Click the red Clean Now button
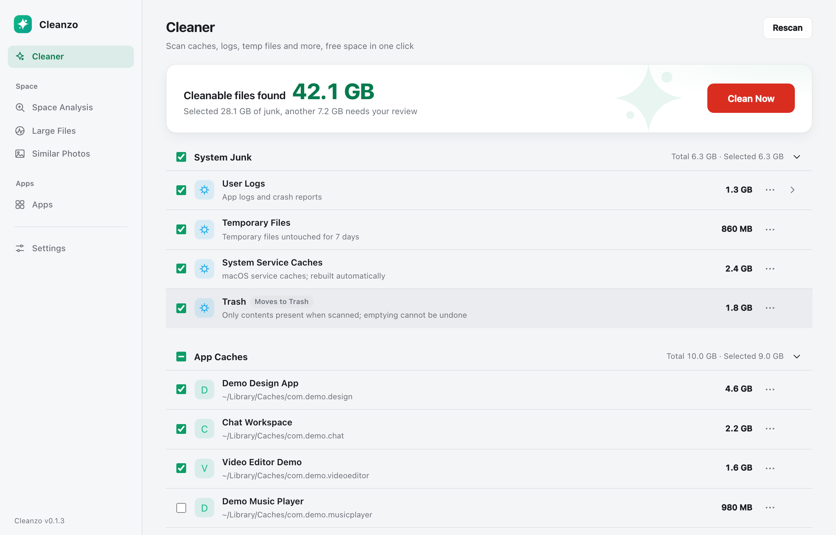This screenshot has width=836, height=535. coord(751,98)
